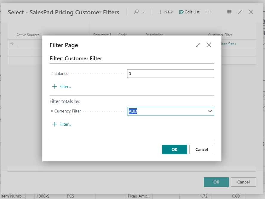Screen dimensions: 265x199
Task: Create a New customer filter record
Action: (x=165, y=12)
